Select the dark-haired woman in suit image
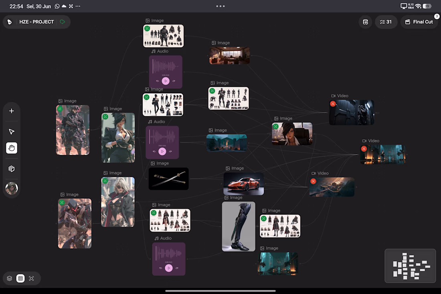441x294 pixels. [x=118, y=138]
